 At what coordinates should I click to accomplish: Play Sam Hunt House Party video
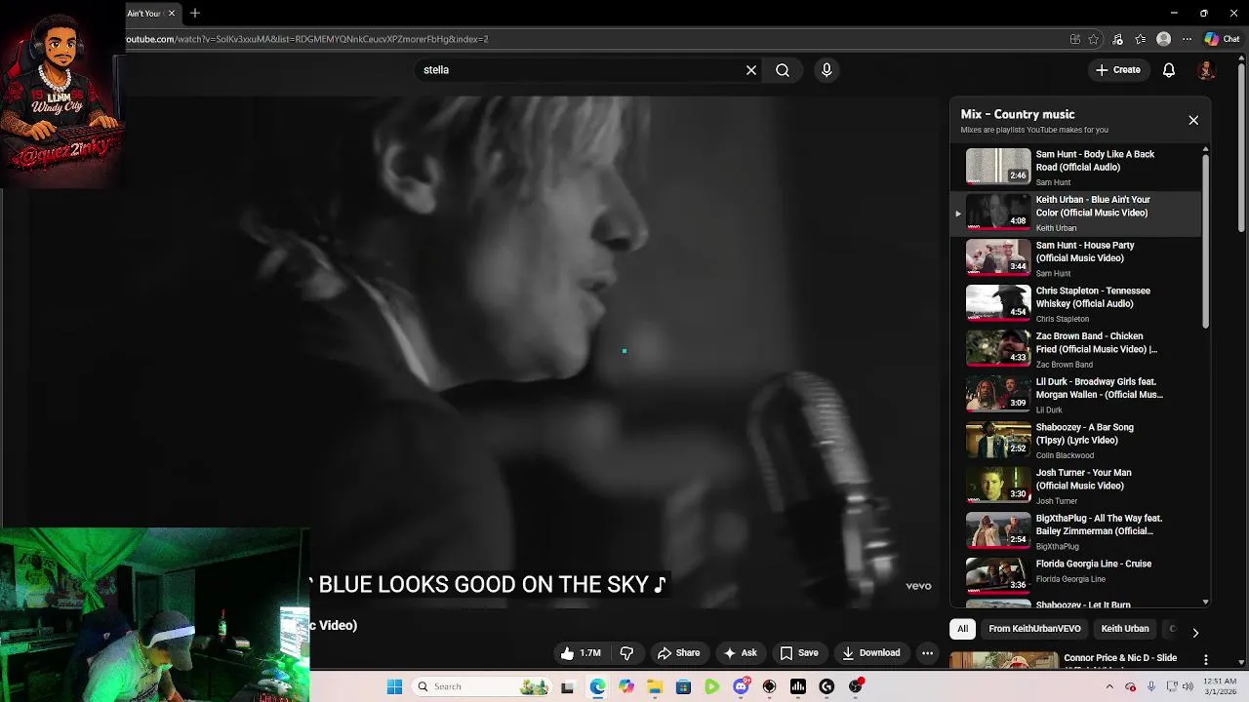point(1077,258)
